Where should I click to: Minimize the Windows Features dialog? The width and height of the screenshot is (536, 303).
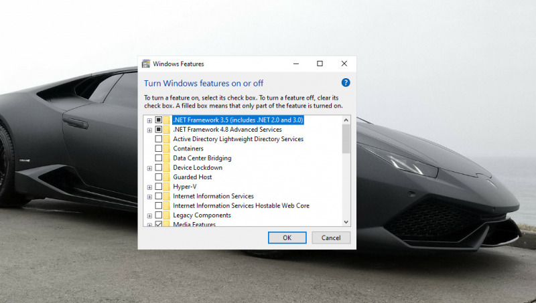[296, 64]
